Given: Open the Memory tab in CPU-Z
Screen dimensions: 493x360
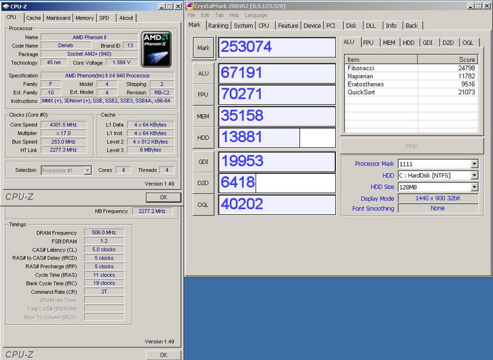Looking at the screenshot, I should 84,18.
